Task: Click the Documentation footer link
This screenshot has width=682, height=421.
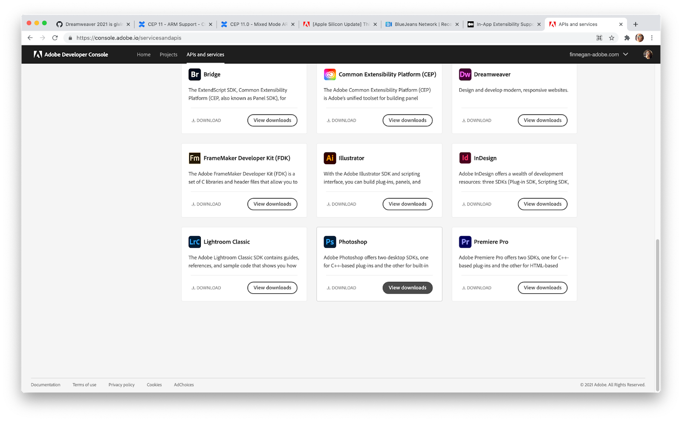Action: point(46,385)
